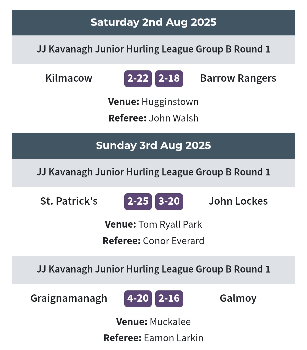Click Graignamanagh's 4-20 score badge

(138, 299)
